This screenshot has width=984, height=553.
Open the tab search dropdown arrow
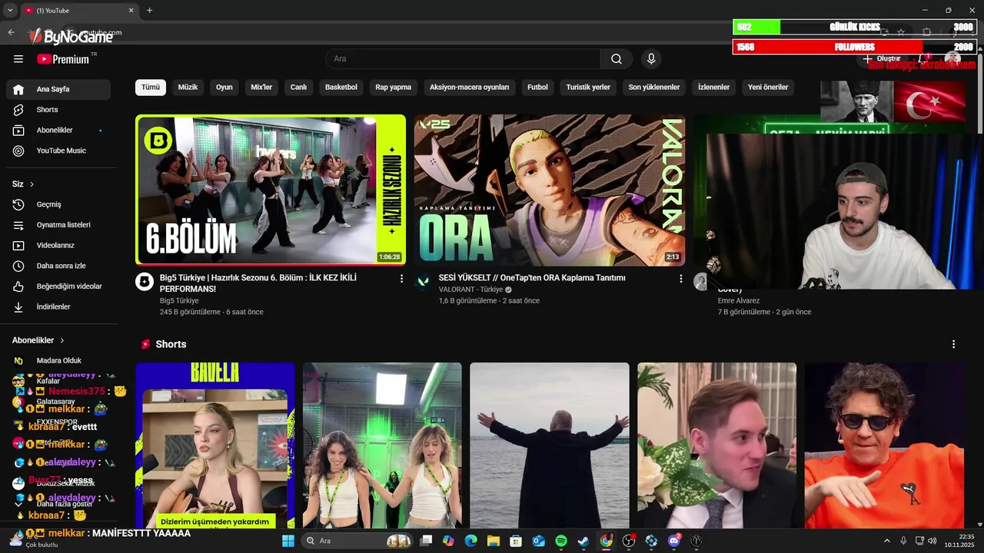pos(9,11)
